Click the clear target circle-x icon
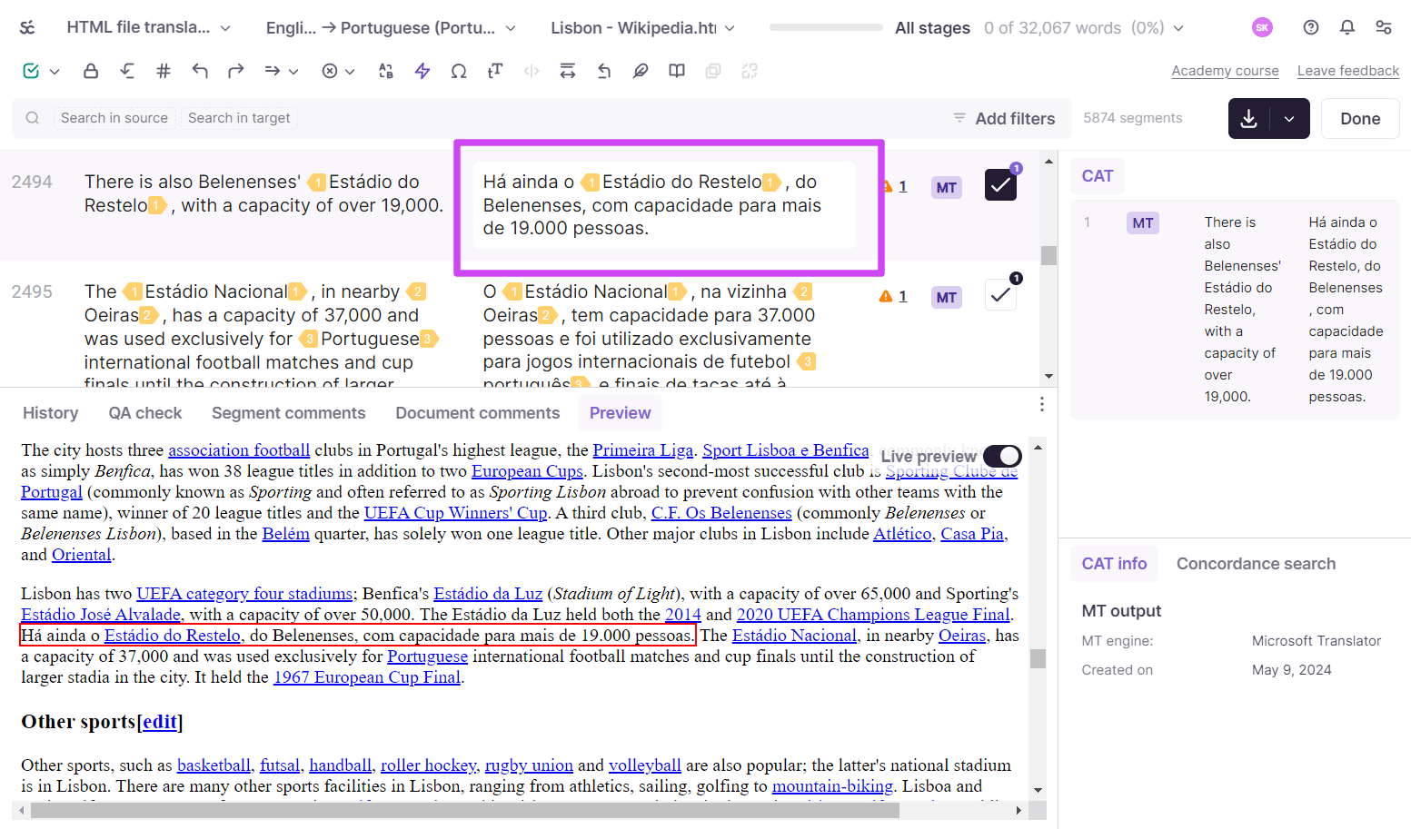This screenshot has width=1411, height=829. 330,71
